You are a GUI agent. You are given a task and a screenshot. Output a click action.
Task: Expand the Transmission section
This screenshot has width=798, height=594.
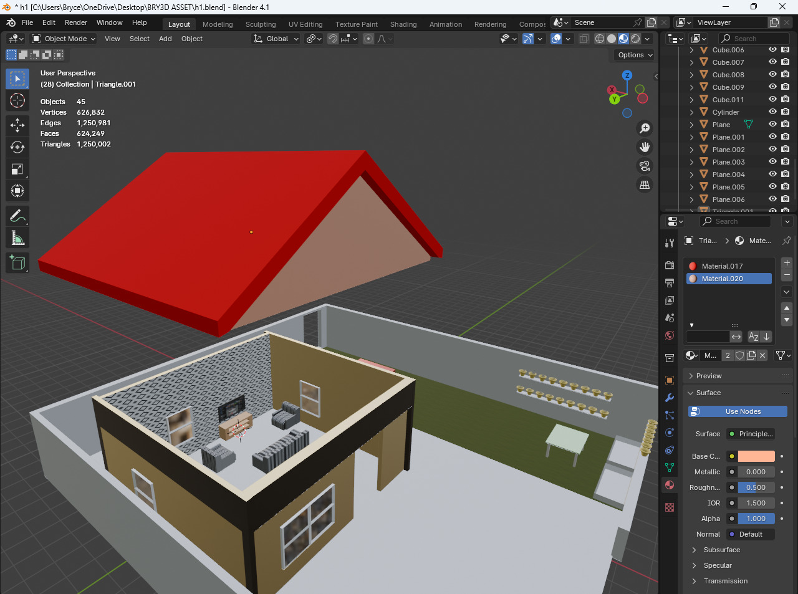click(x=695, y=581)
